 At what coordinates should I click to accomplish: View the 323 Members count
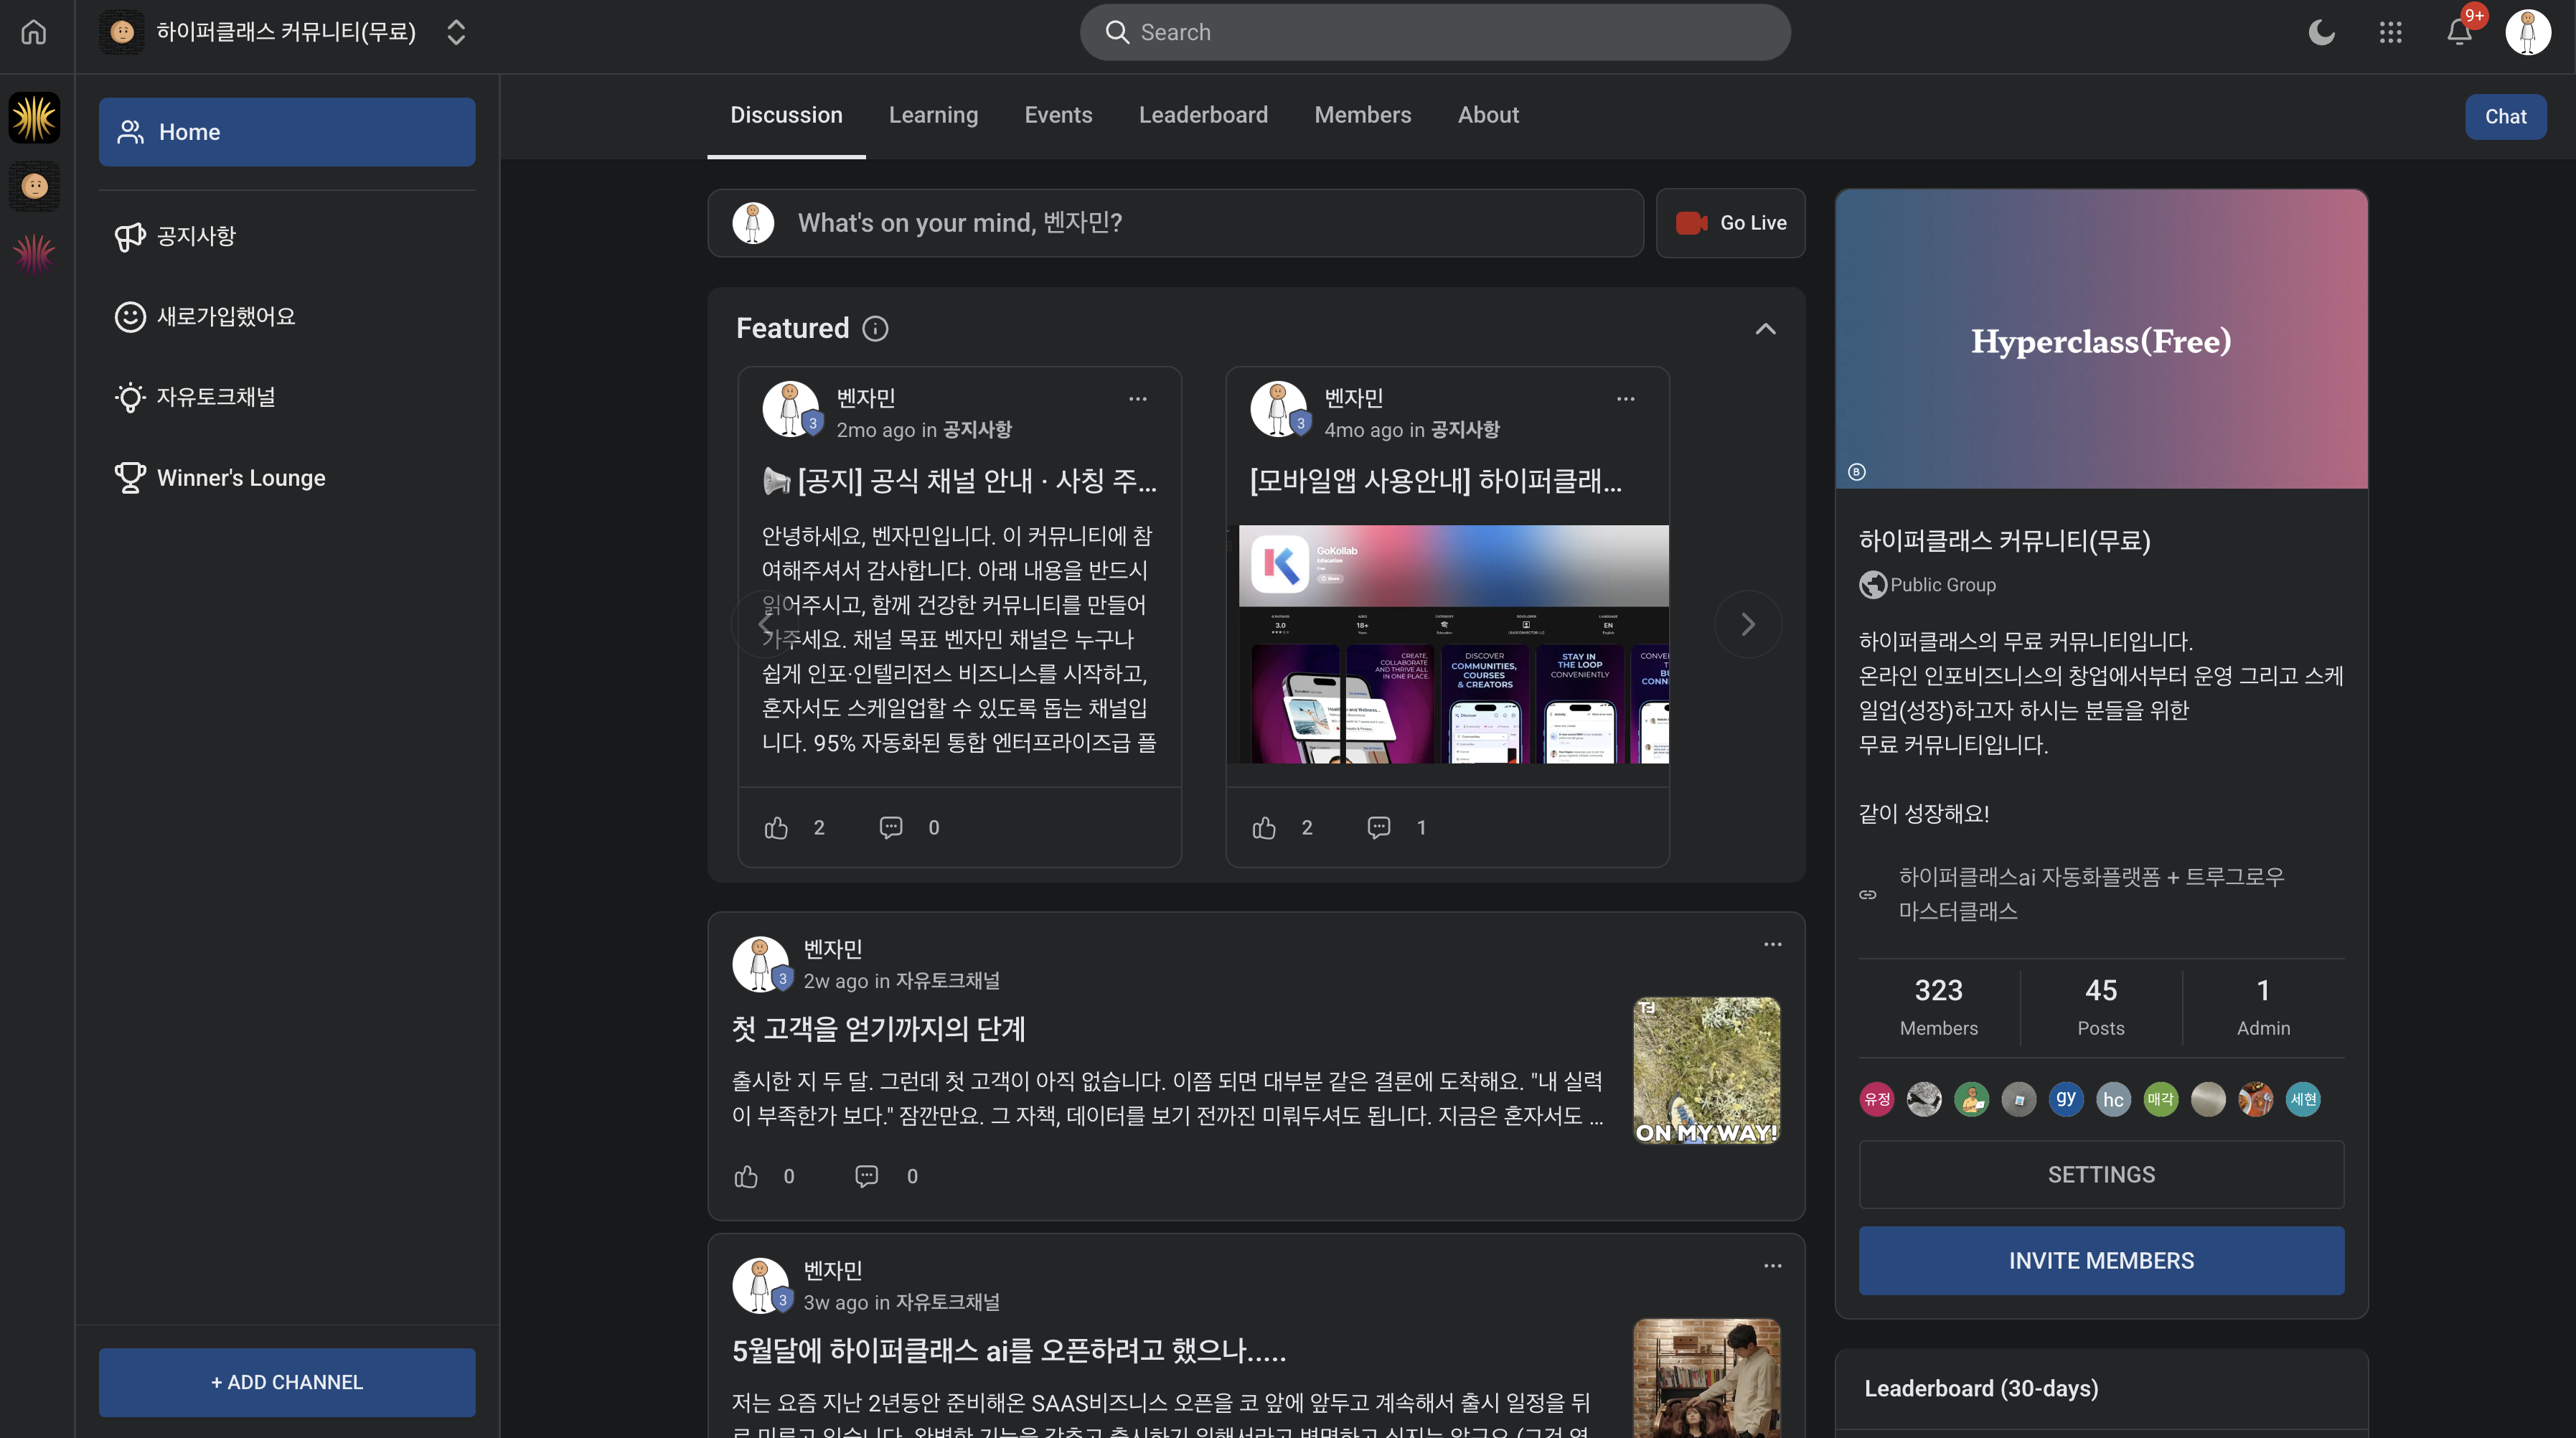click(1939, 1007)
